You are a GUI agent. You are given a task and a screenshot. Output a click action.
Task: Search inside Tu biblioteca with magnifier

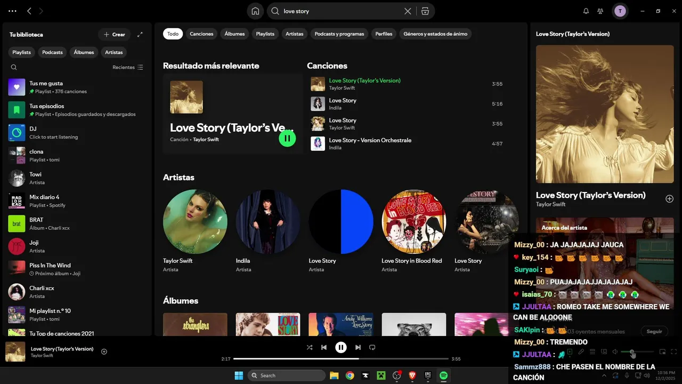click(x=14, y=67)
